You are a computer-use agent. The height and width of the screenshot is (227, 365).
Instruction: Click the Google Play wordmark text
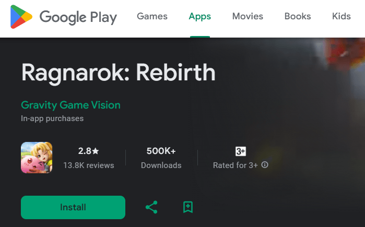tap(78, 17)
